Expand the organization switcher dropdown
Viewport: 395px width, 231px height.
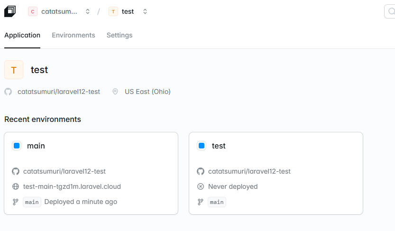(x=88, y=11)
